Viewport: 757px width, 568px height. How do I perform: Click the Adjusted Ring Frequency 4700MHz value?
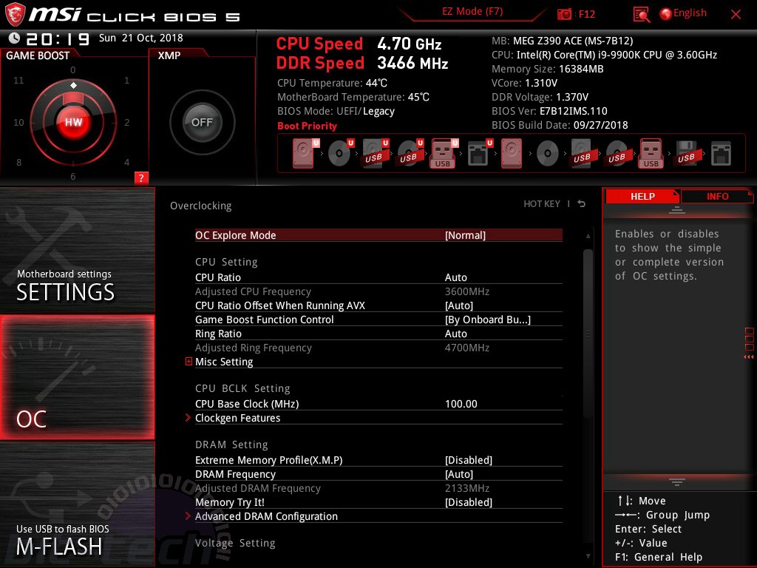pyautogui.click(x=467, y=348)
